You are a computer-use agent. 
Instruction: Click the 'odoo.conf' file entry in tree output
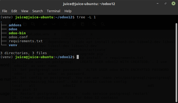(x=18, y=37)
